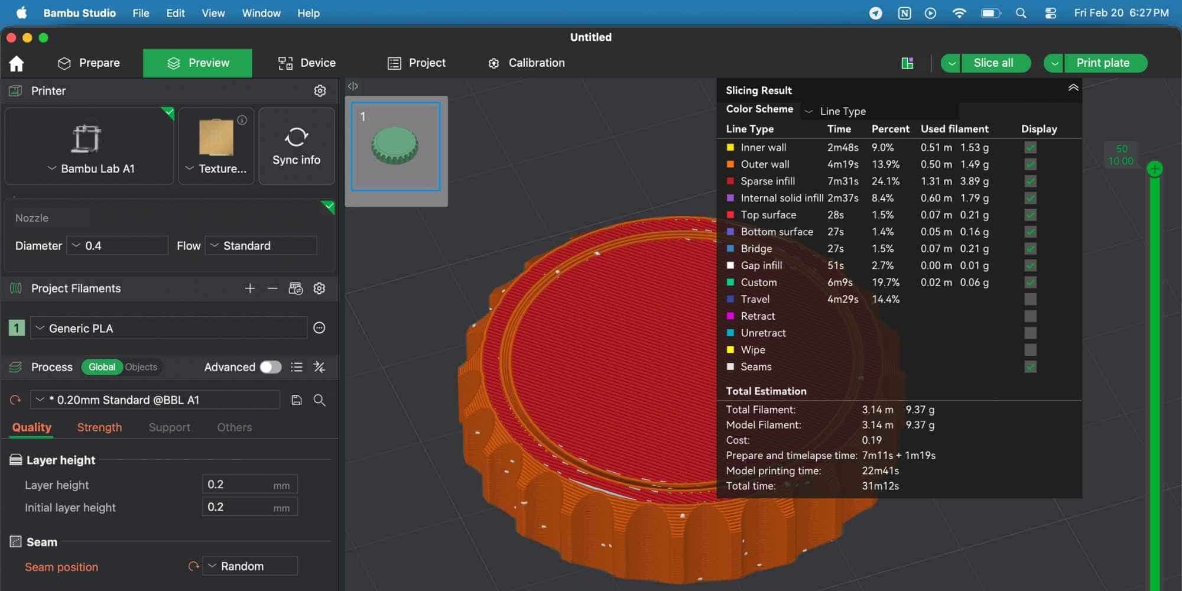This screenshot has height=591, width=1182.
Task: Open macOS Control Center
Action: pyautogui.click(x=1050, y=13)
